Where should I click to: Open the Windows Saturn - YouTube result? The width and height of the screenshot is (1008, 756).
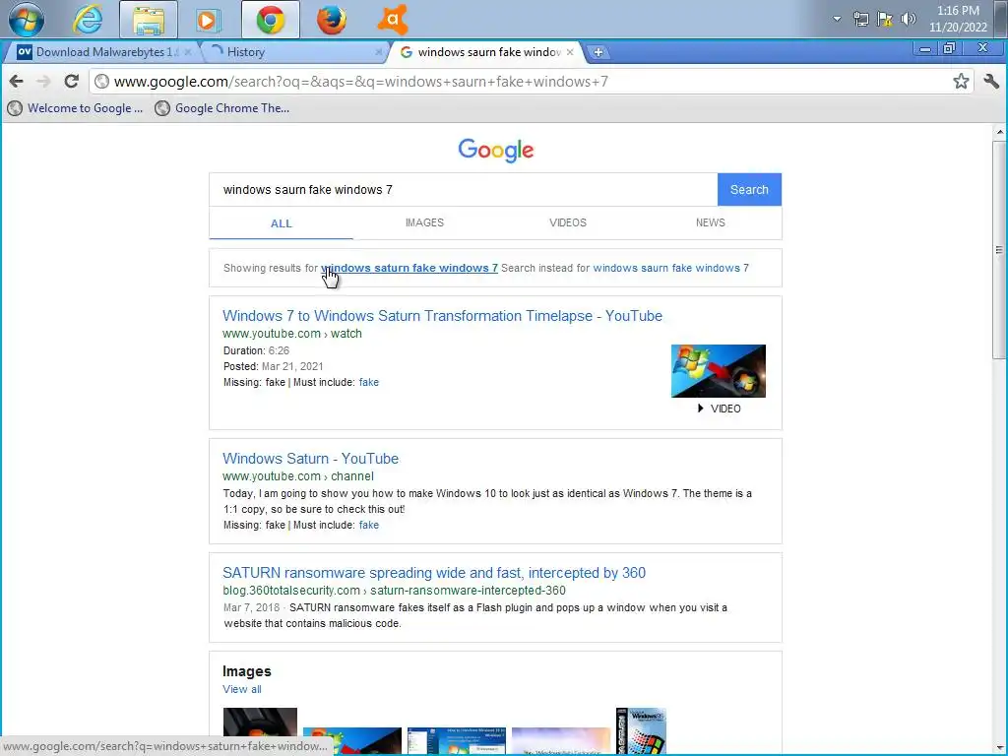[310, 459]
